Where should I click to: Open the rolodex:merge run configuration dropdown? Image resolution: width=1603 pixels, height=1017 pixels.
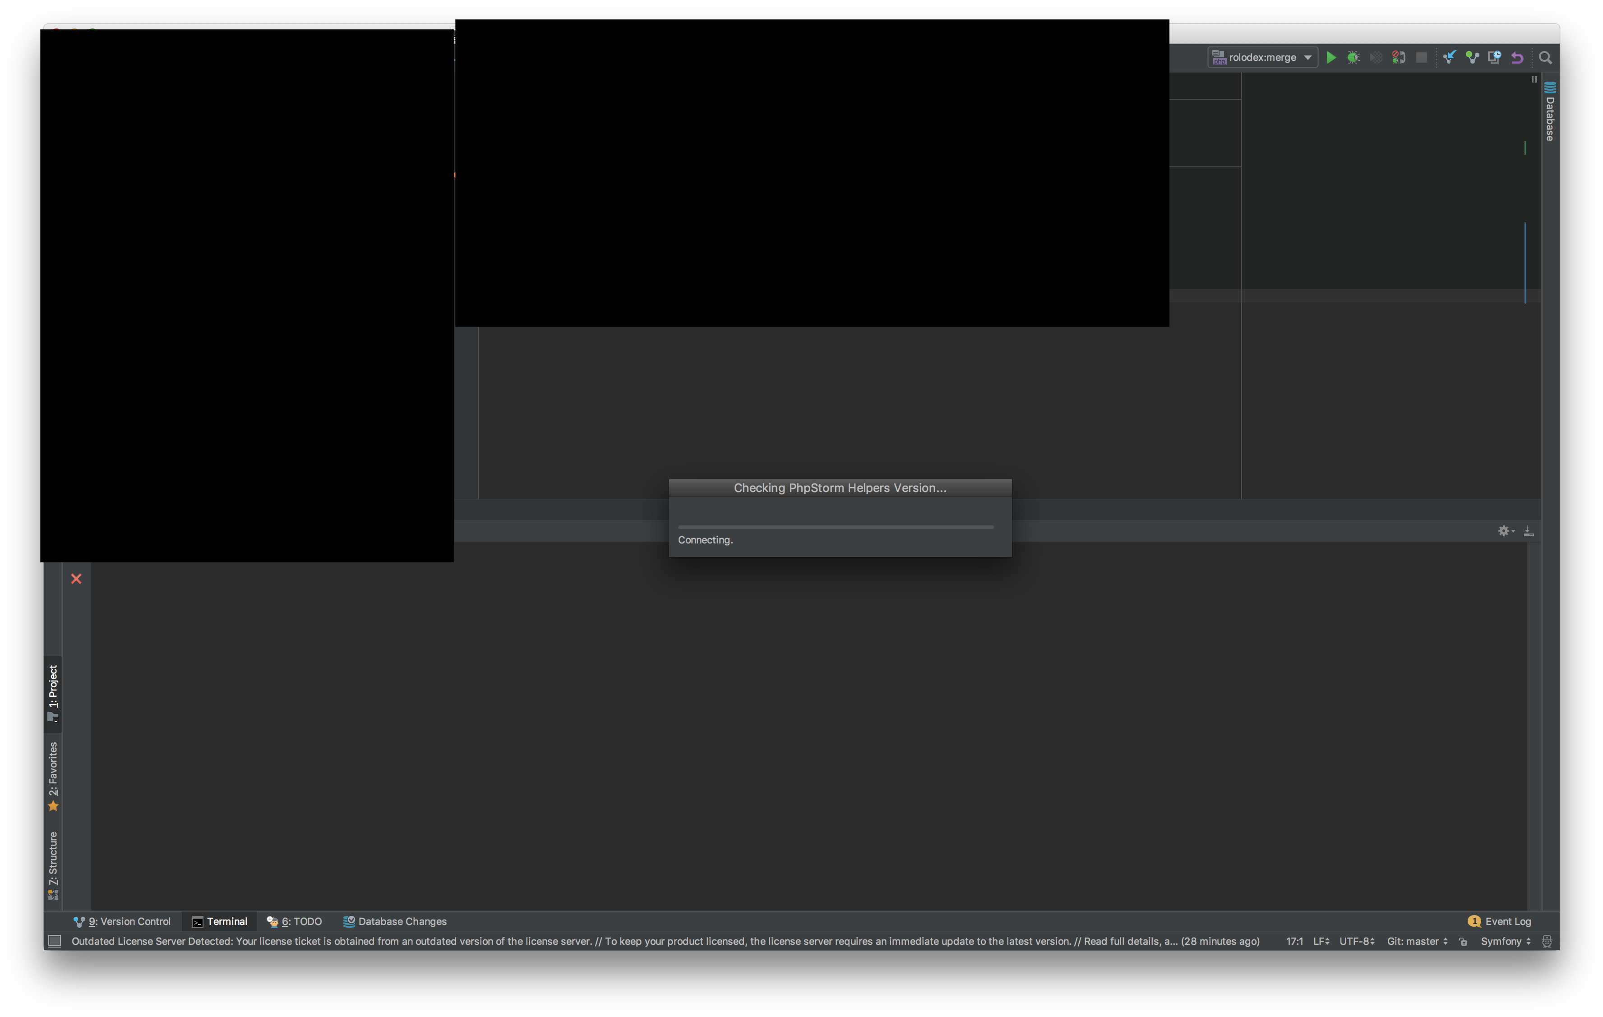pos(1262,57)
